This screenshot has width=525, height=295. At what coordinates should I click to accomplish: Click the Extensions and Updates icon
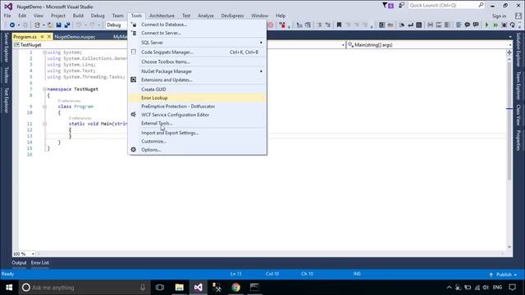[x=133, y=79]
